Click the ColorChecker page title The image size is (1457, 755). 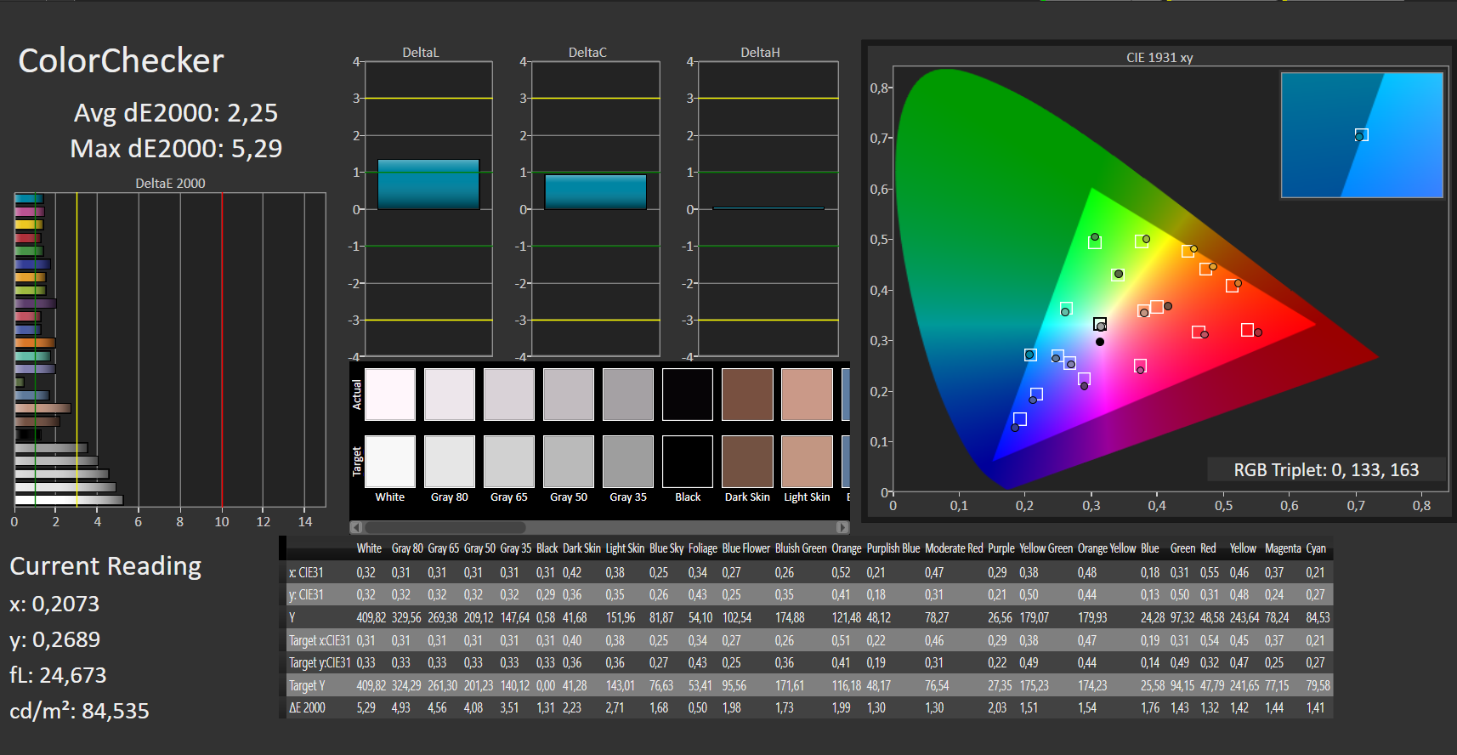(121, 60)
